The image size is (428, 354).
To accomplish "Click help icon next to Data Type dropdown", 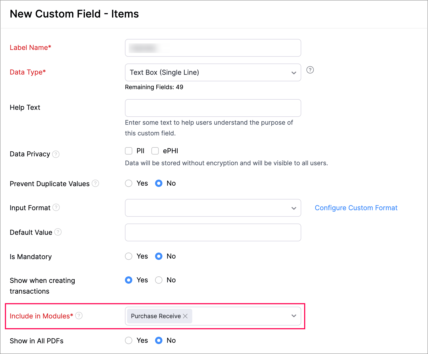I will pos(310,70).
